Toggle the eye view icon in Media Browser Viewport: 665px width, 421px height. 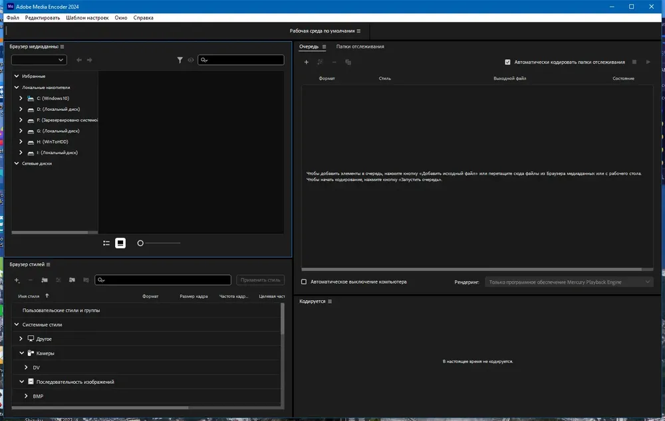[191, 60]
